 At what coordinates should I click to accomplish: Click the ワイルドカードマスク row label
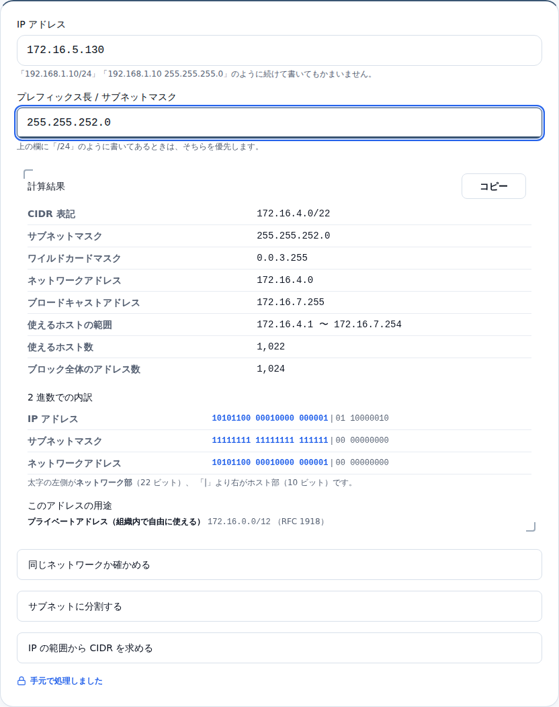click(x=75, y=258)
